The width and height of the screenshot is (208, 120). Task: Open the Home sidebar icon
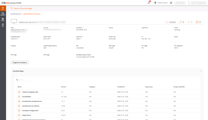point(3,8)
